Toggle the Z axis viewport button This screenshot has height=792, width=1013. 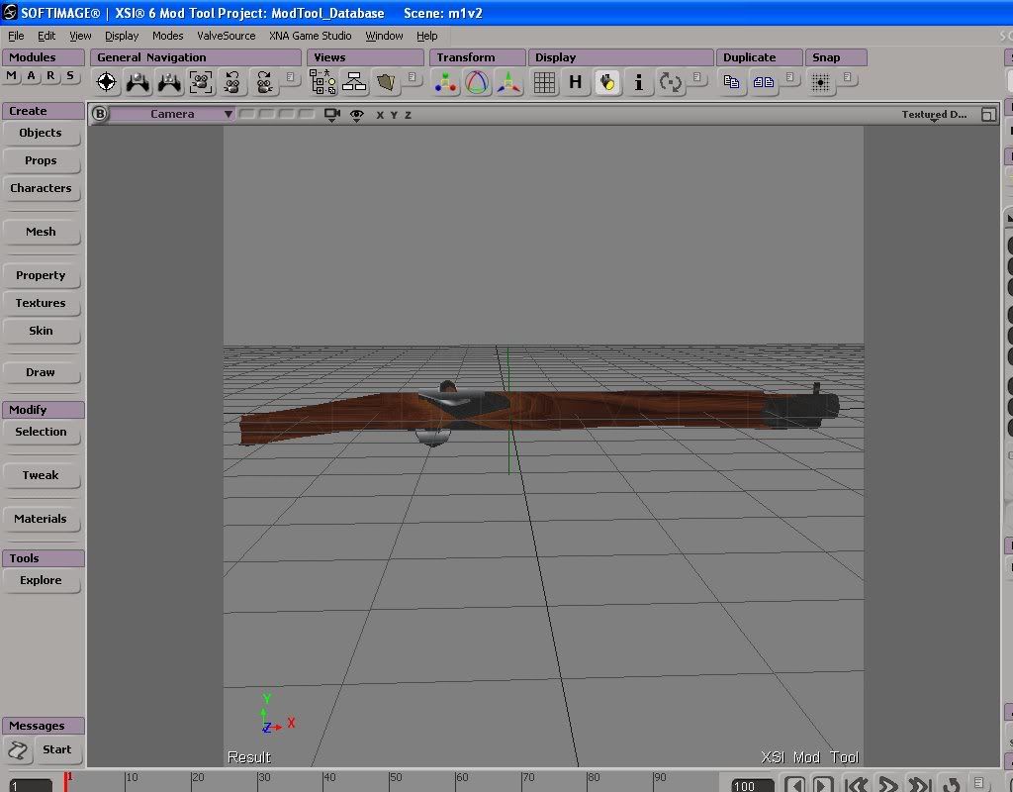point(408,115)
